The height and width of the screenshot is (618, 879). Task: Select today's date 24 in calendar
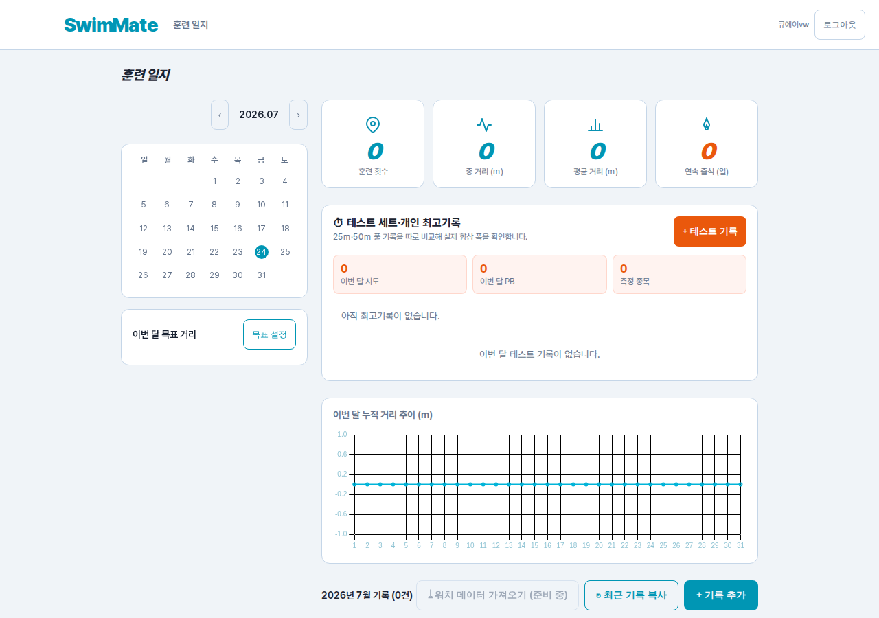(261, 252)
